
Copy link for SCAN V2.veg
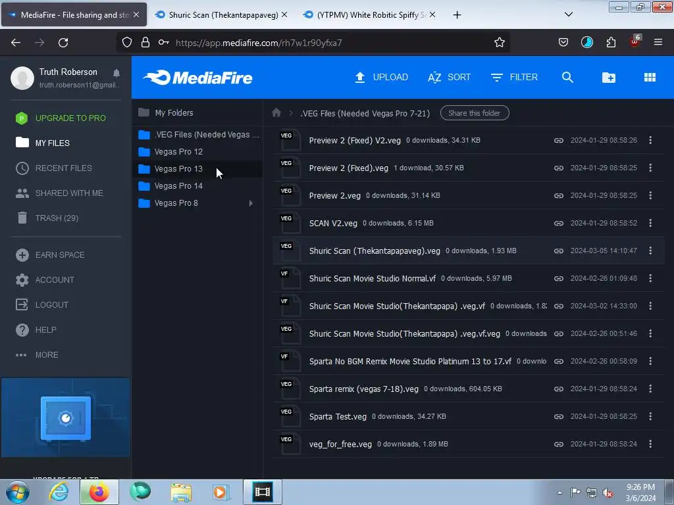click(558, 224)
